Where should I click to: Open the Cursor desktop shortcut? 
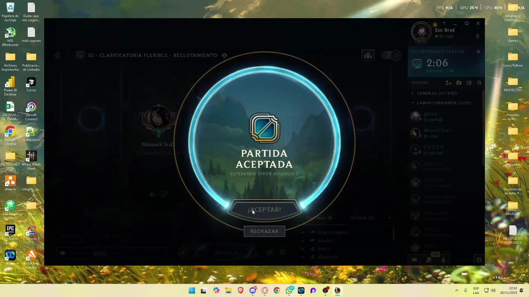point(31,84)
